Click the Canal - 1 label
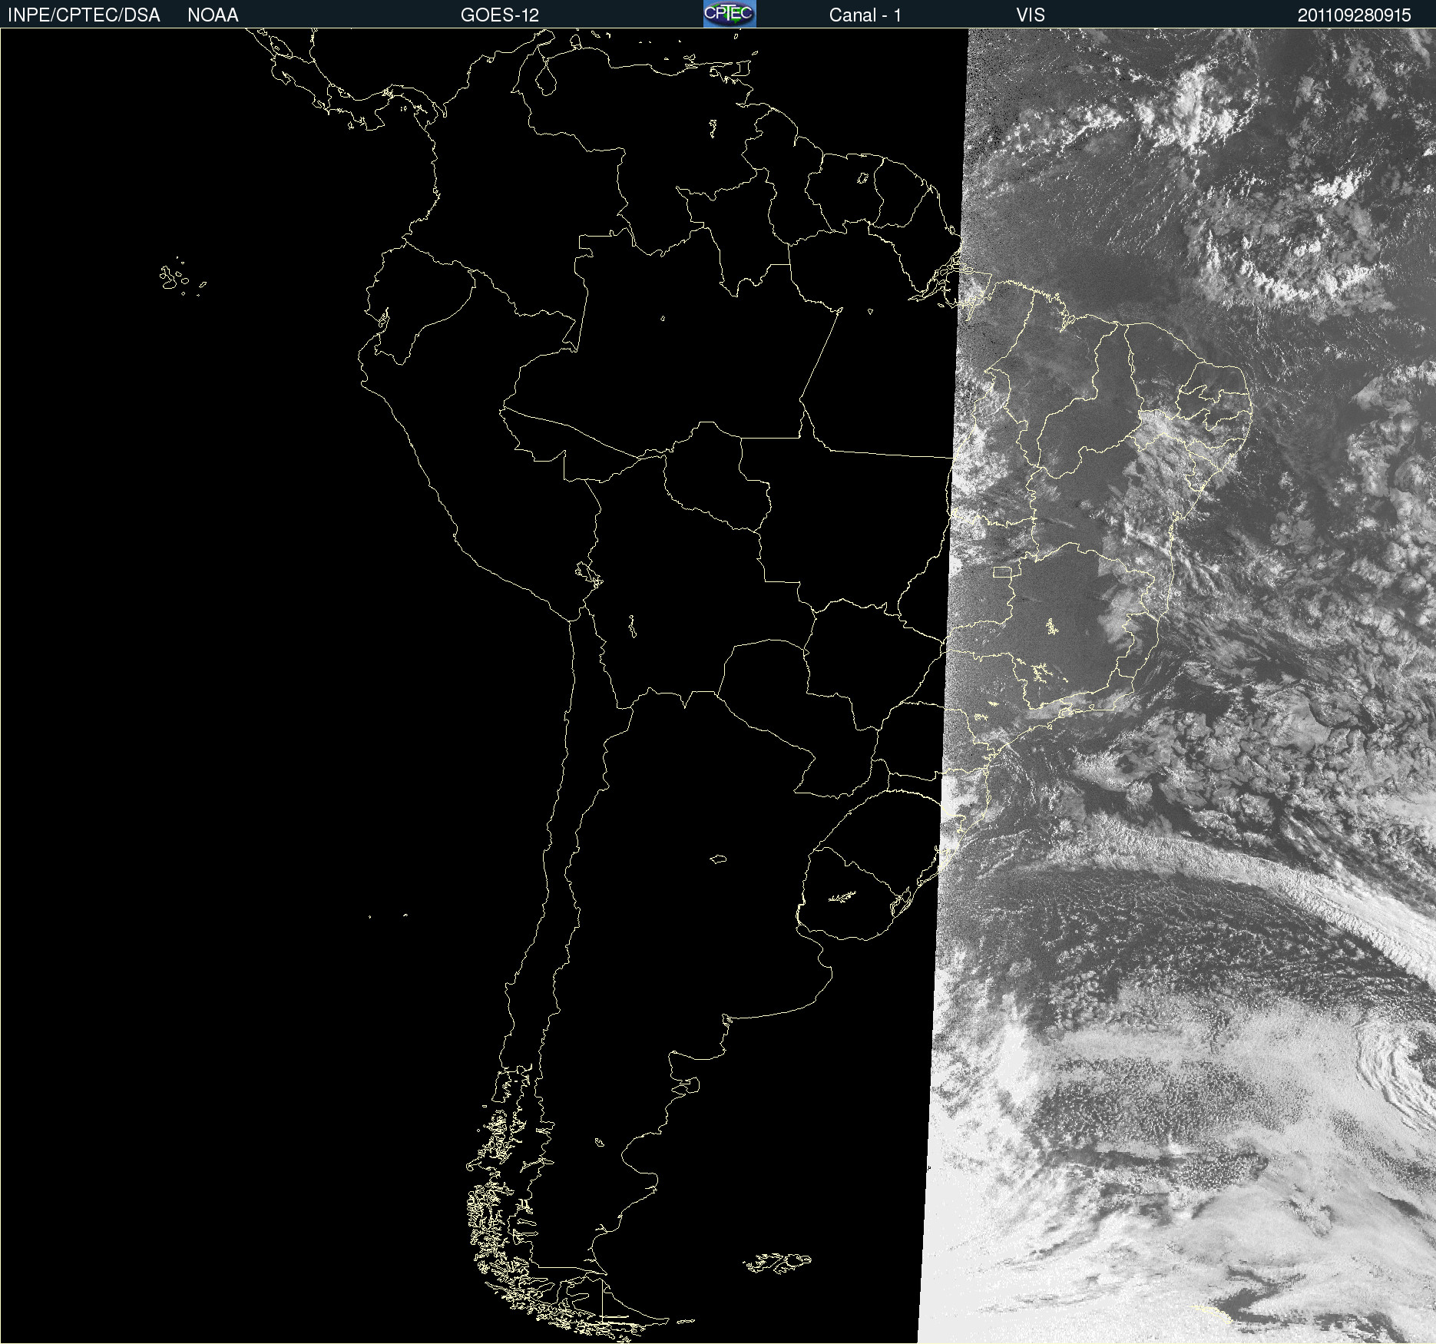1436x1344 pixels. coord(865,15)
